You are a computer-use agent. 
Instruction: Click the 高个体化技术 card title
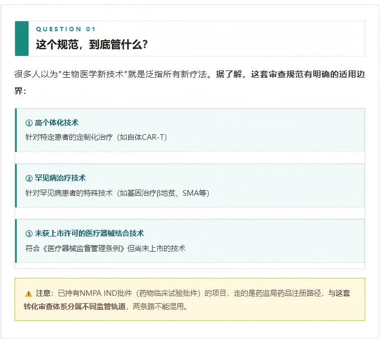[x=57, y=123]
